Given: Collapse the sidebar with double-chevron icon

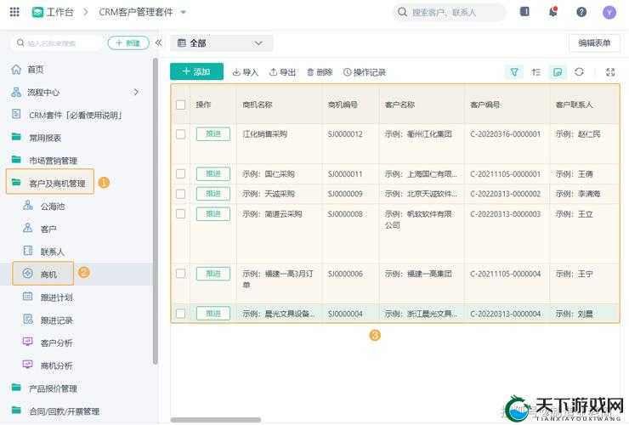Looking at the screenshot, I should coord(158,42).
